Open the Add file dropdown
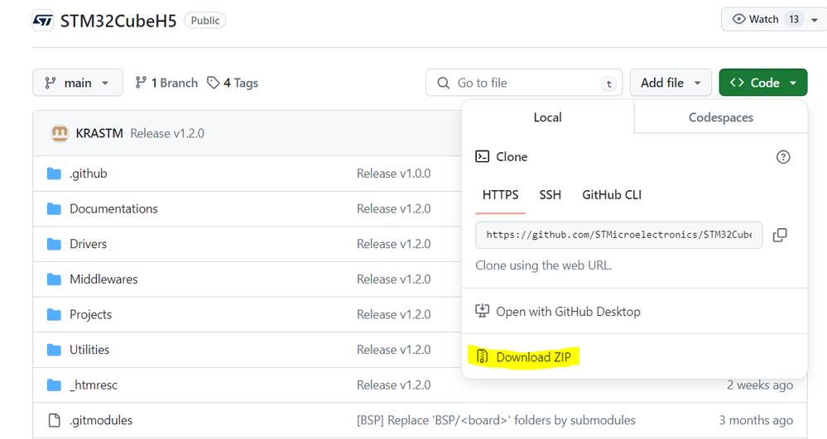Screen dimensions: 827x439 click(x=671, y=83)
